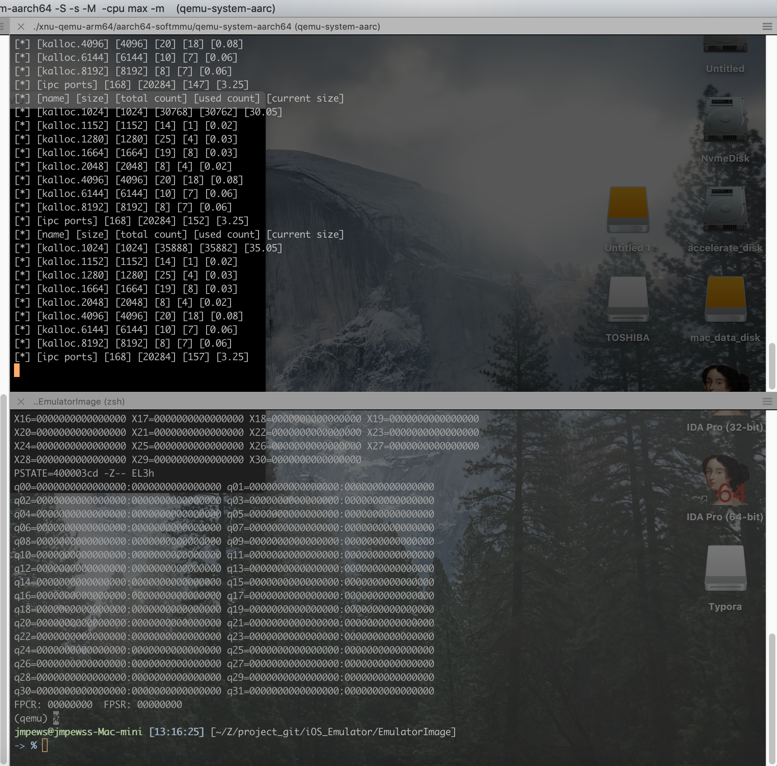Close the EmulatorImage zsh pane

21,401
